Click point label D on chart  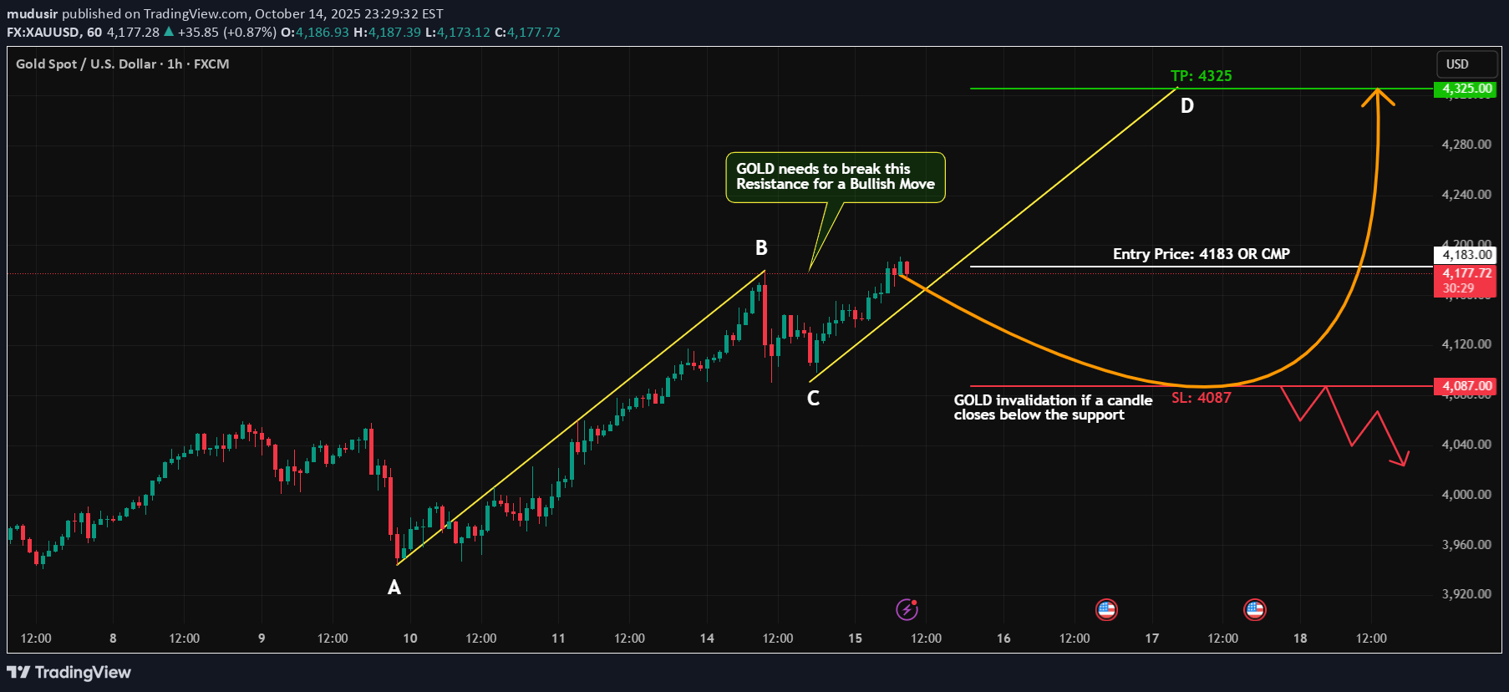[x=1186, y=106]
